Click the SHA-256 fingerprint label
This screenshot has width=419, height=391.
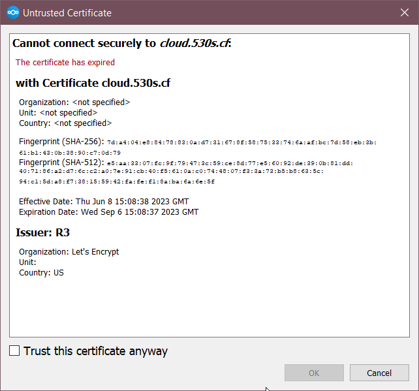tap(61, 142)
